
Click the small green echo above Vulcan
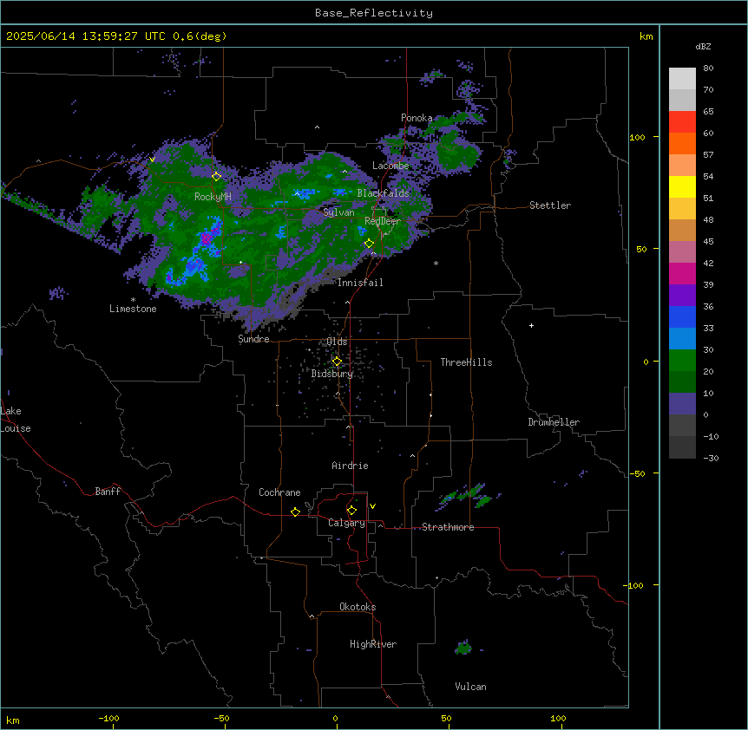click(x=463, y=648)
